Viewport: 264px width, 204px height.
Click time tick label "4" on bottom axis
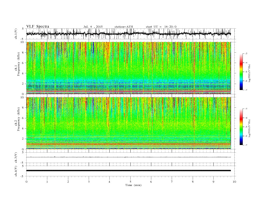click(x=109, y=182)
